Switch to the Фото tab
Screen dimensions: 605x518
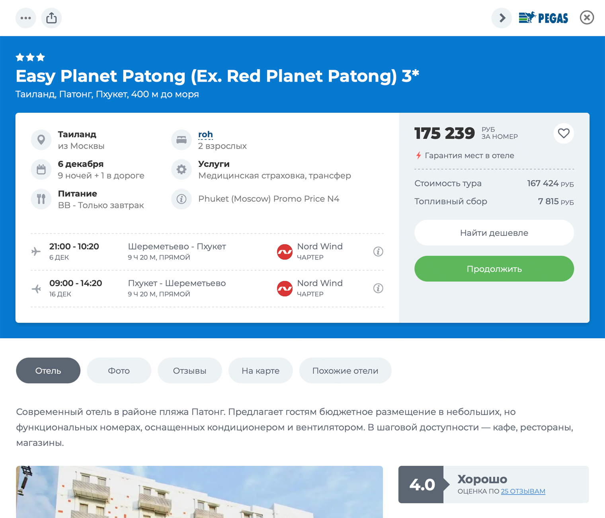click(x=119, y=371)
